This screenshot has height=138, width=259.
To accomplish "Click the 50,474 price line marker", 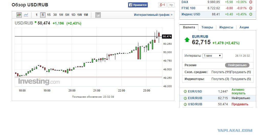I will point(167,37).
